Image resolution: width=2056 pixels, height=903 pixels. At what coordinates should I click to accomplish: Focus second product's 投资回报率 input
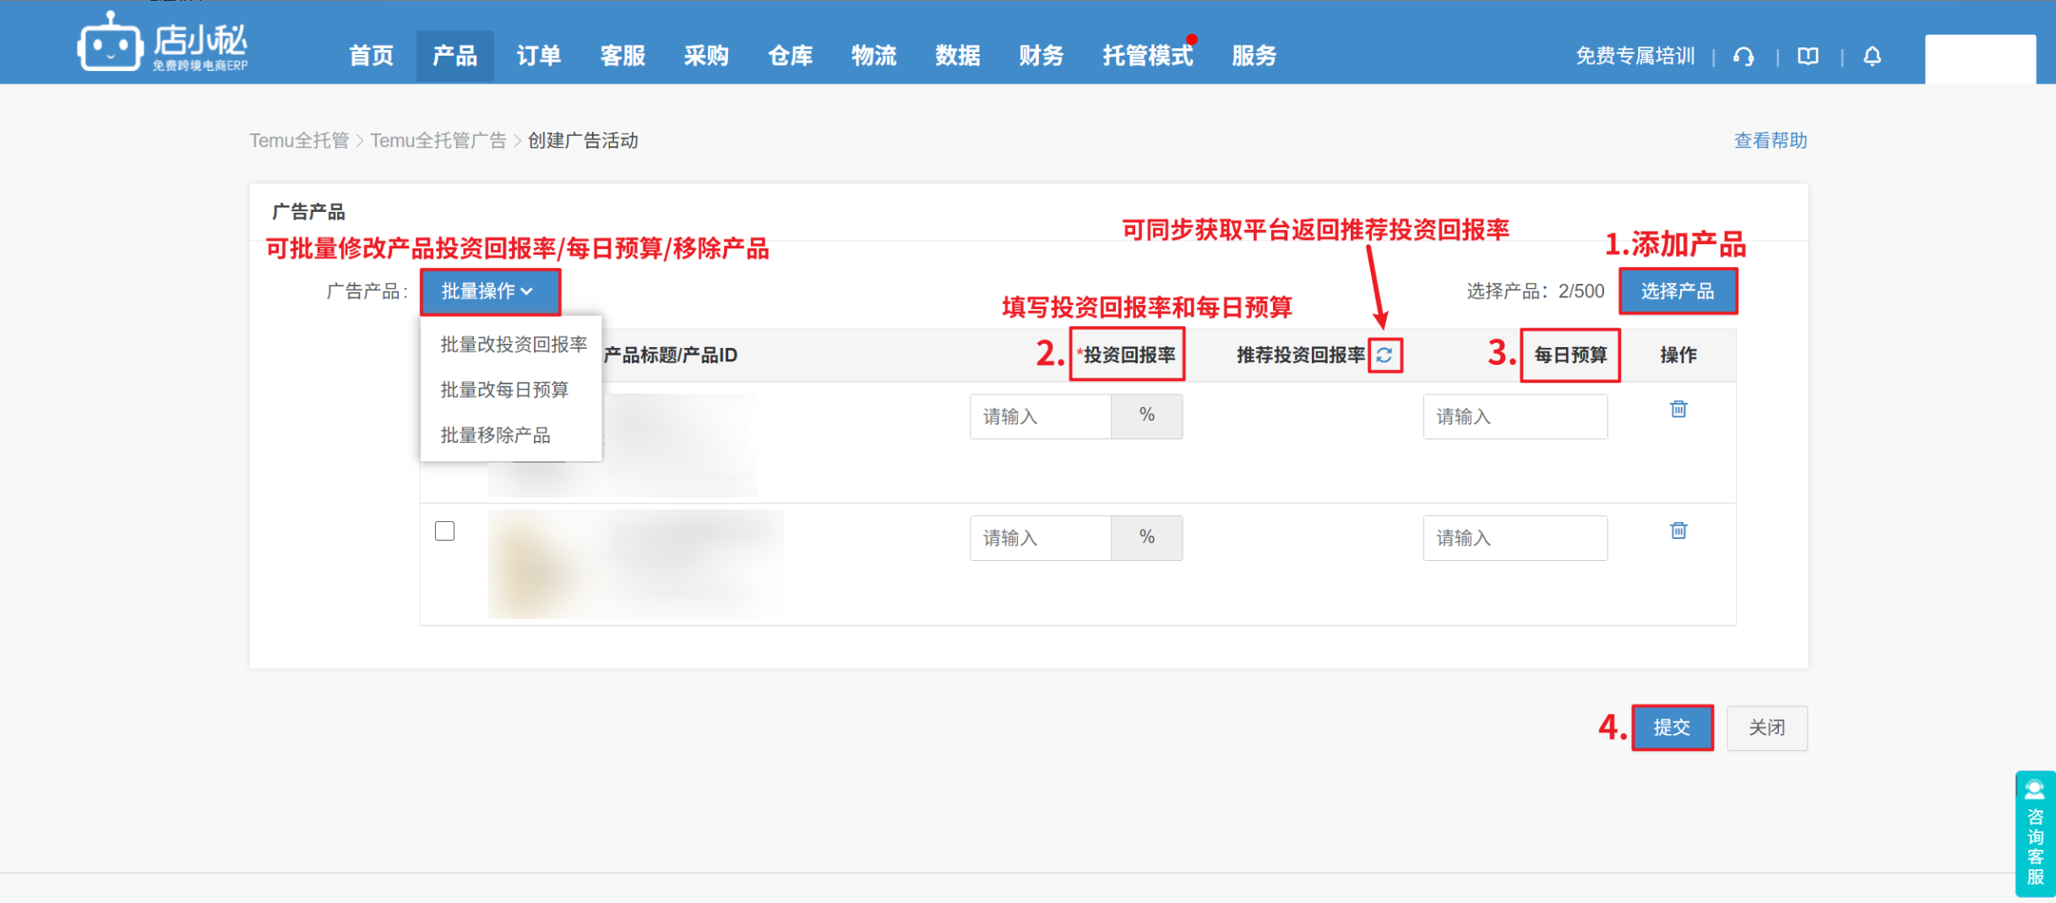[1041, 538]
